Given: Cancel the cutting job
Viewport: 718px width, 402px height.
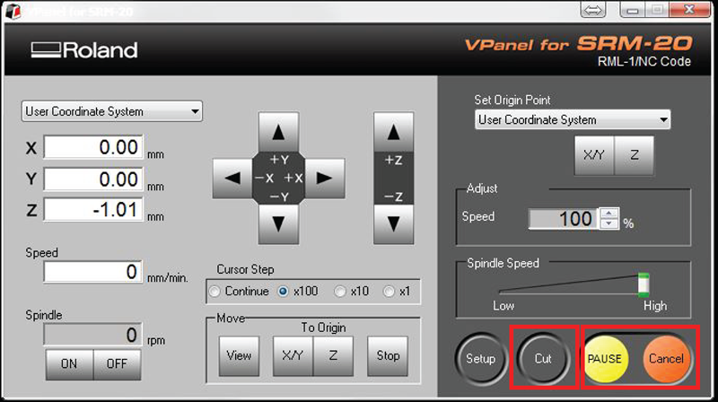Looking at the screenshot, I should [666, 359].
